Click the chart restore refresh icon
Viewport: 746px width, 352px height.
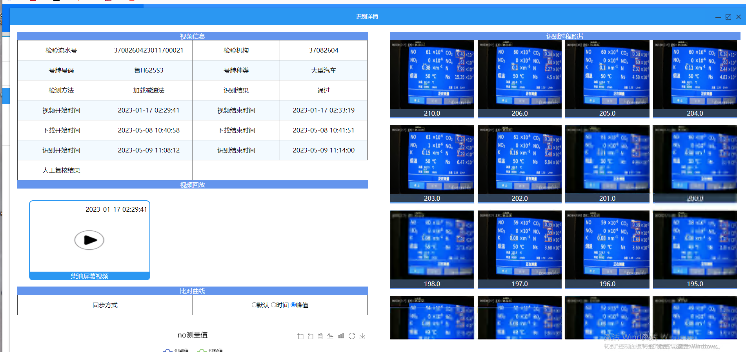pos(352,336)
